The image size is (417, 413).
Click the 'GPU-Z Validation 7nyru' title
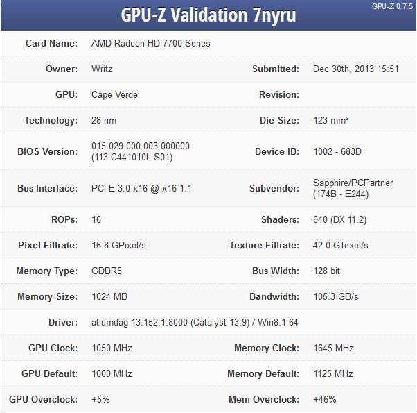coord(208,15)
